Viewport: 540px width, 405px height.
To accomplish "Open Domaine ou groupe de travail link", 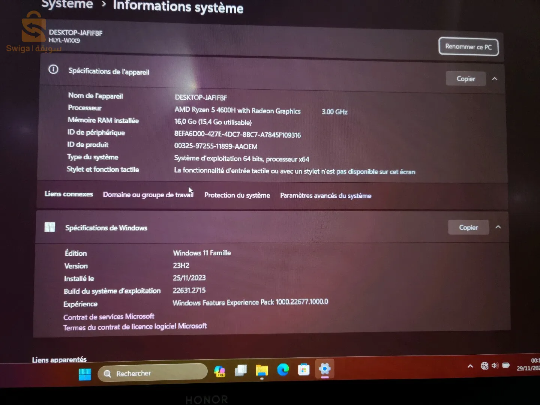I will (148, 195).
